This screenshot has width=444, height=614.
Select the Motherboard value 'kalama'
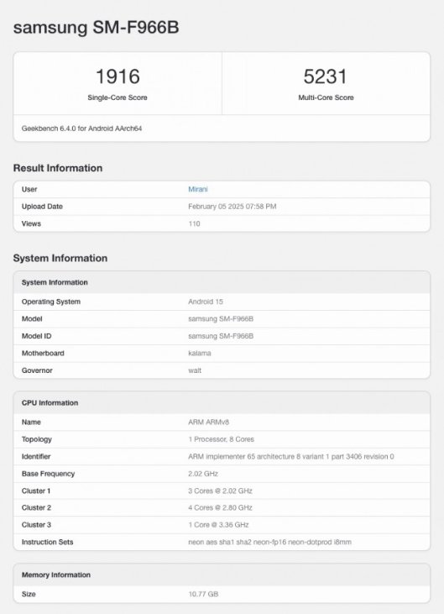coord(200,354)
